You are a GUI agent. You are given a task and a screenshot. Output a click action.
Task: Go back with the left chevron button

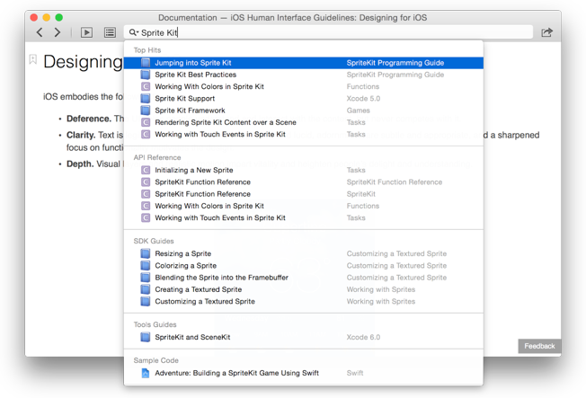coord(40,32)
